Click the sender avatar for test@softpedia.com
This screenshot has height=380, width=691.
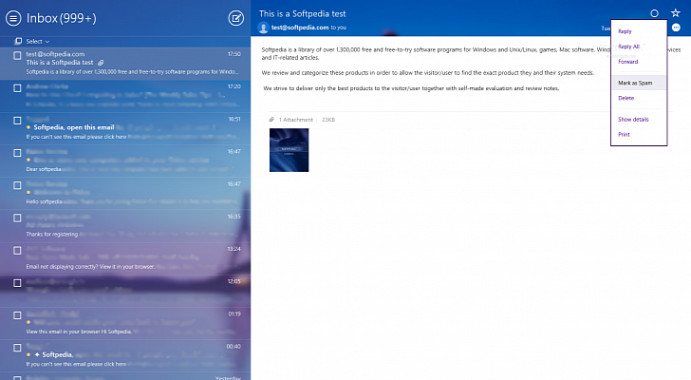(265, 28)
